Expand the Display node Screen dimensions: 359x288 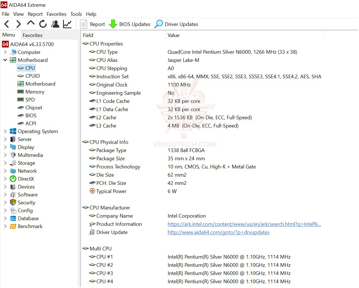(5, 147)
